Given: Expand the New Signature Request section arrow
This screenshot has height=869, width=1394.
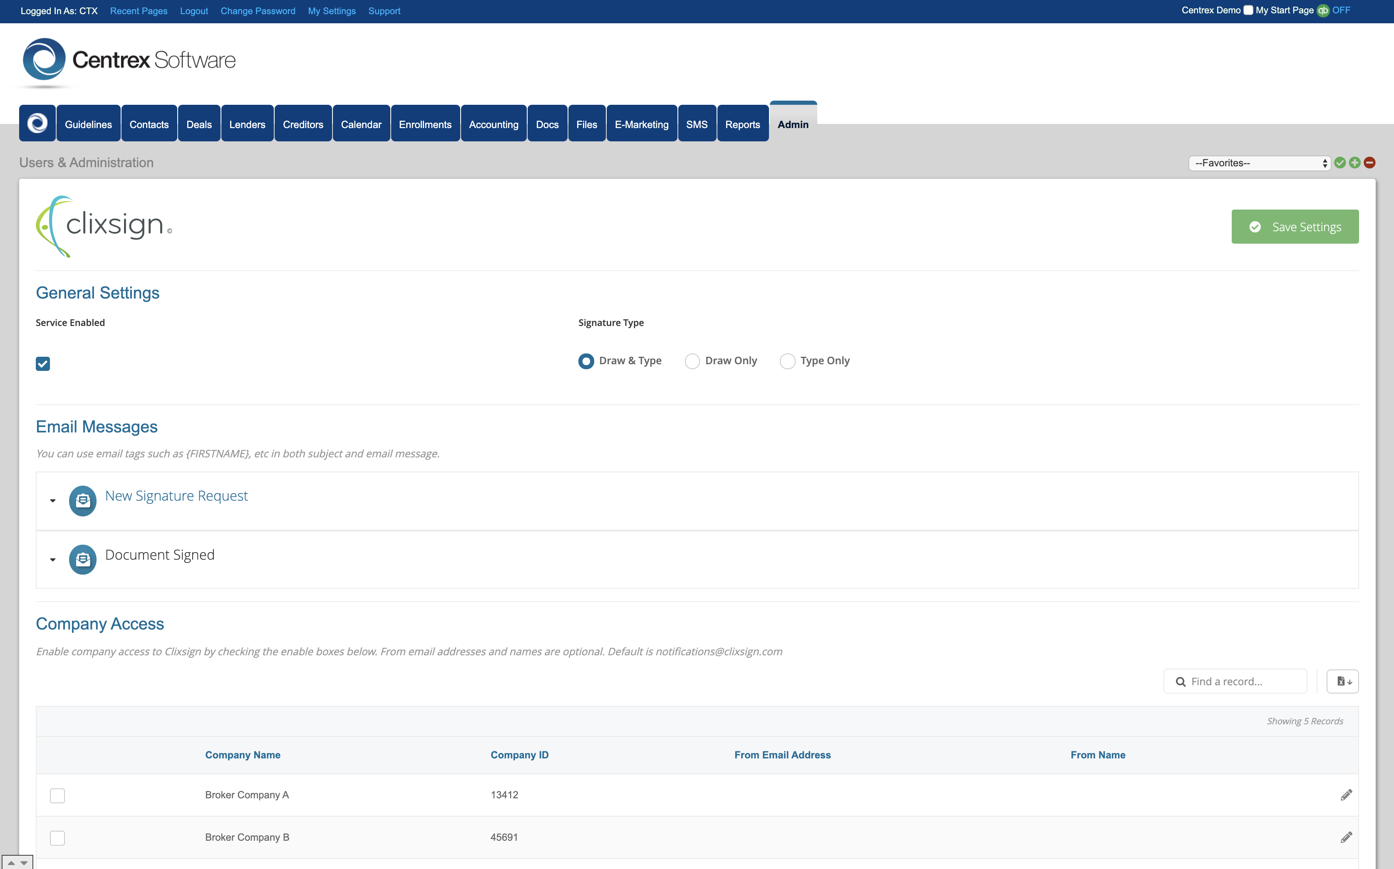Looking at the screenshot, I should 53,501.
